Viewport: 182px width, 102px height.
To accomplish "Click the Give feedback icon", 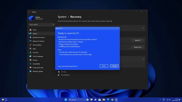I will click(x=59, y=75).
